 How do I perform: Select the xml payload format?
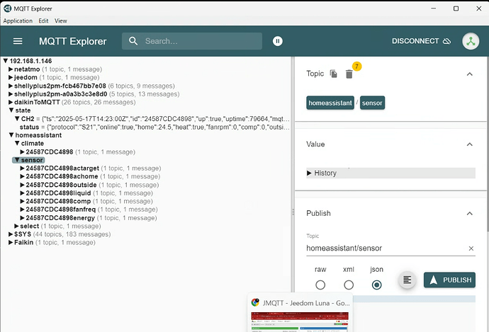[x=349, y=285]
